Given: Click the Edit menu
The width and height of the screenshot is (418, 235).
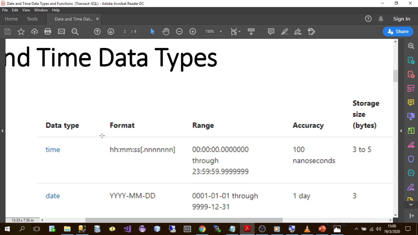Looking at the screenshot, I should click(x=15, y=10).
